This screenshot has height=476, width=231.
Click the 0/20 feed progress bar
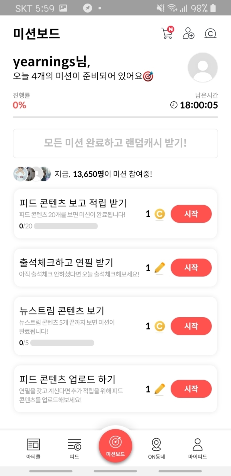(66, 226)
